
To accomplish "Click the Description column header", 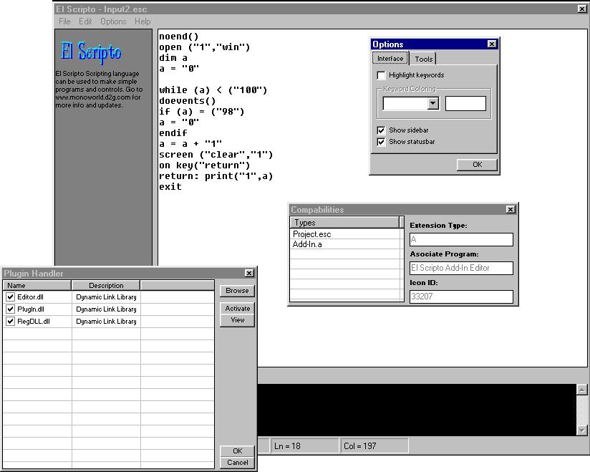I will tap(106, 285).
